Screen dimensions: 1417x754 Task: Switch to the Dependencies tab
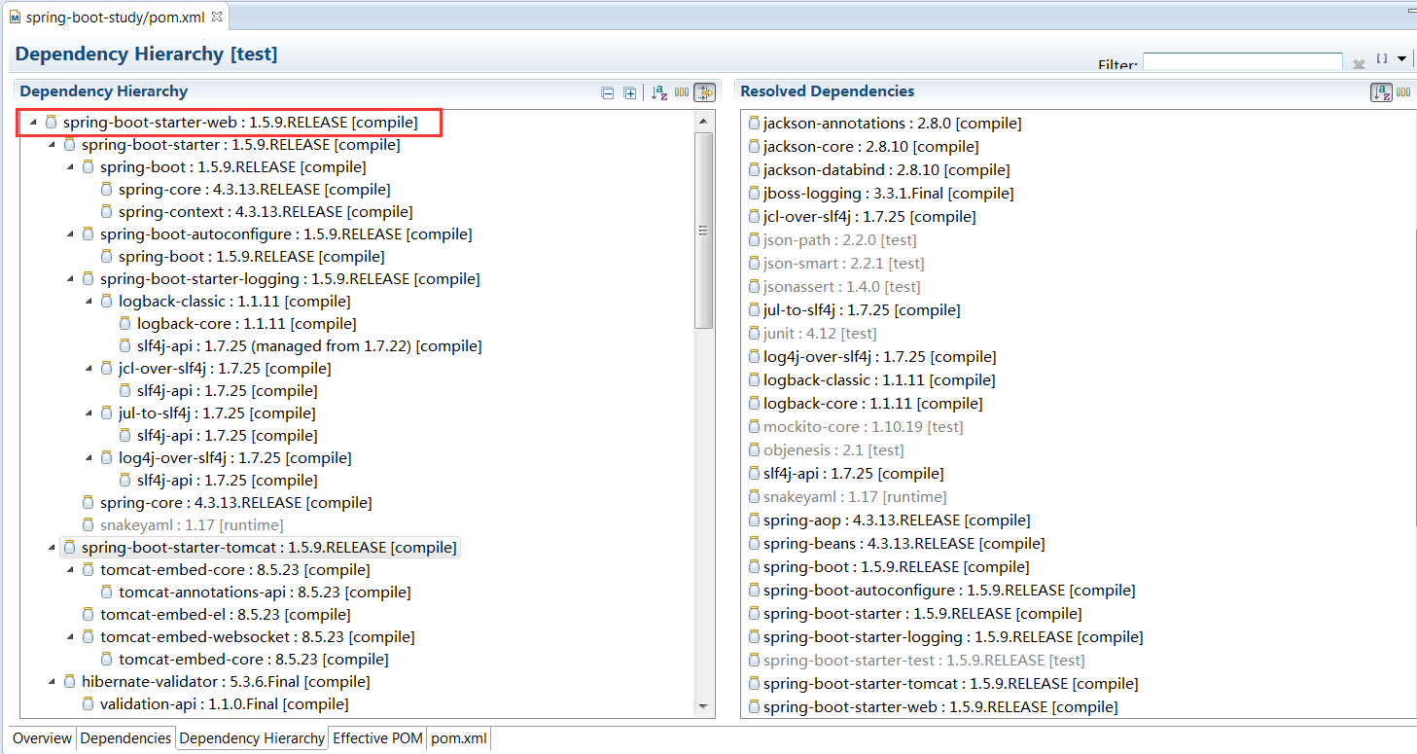[x=125, y=738]
